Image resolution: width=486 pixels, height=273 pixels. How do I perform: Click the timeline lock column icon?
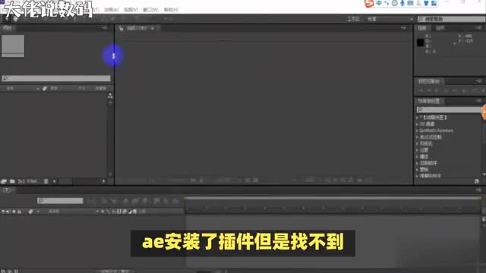[19, 212]
